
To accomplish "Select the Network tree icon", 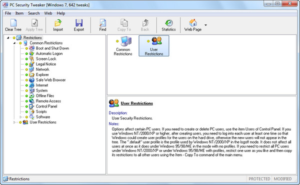I will (x=31, y=69).
